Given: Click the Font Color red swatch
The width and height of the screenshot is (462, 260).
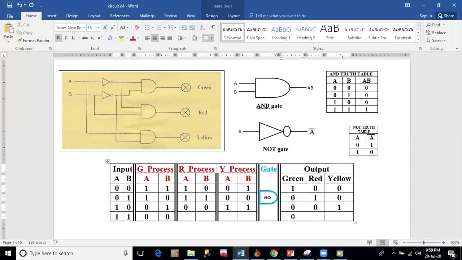Looking at the screenshot, I should [133, 38].
